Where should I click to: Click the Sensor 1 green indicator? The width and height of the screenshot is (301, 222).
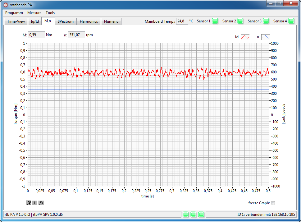point(215,21)
